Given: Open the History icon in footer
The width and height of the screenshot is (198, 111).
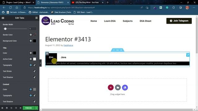Looking at the screenshot, I should tap(11, 108).
